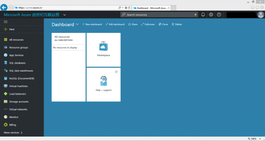Viewport: 265px width, 141px height.
Task: Refresh the page using the address bar icon
Action: [x=129, y=8]
